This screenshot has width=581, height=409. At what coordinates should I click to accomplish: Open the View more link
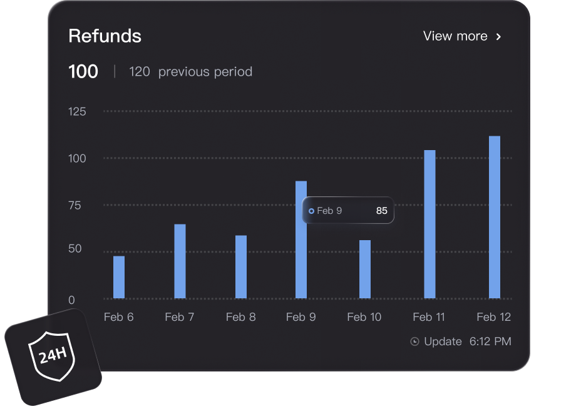455,36
